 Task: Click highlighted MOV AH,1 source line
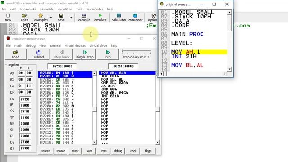tap(199, 52)
